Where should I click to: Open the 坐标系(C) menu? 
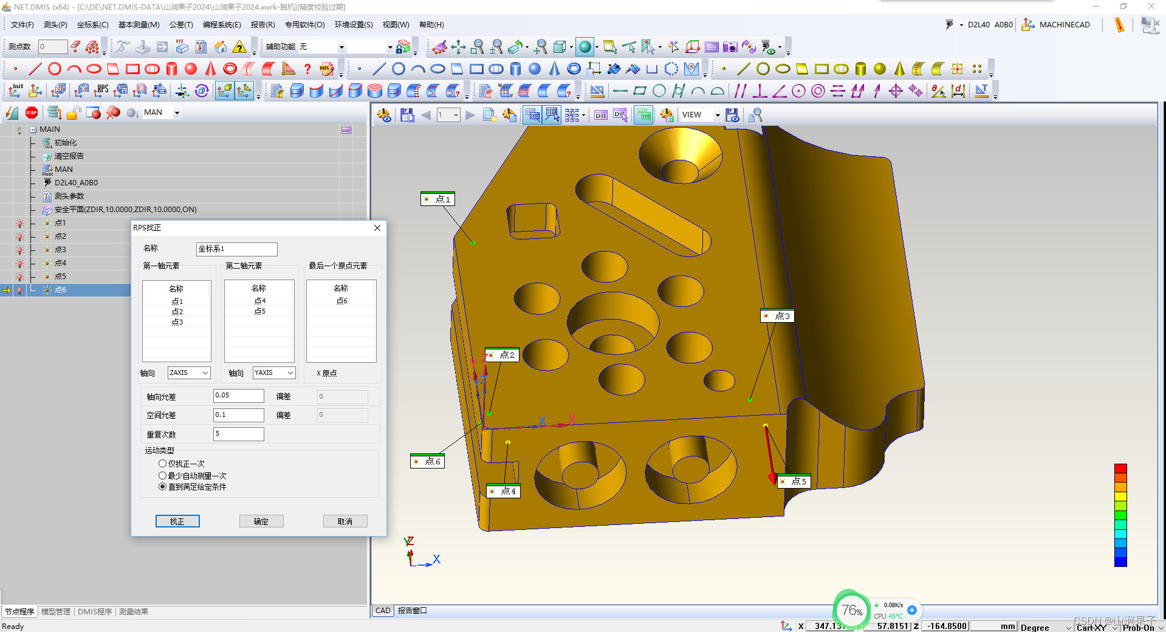(92, 25)
